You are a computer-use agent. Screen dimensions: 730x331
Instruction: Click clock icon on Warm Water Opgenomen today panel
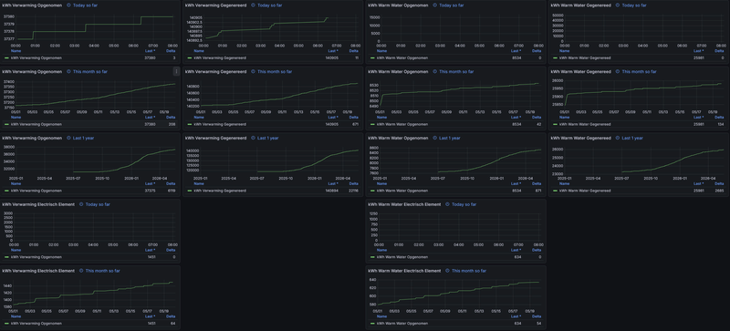pyautogui.click(x=435, y=5)
